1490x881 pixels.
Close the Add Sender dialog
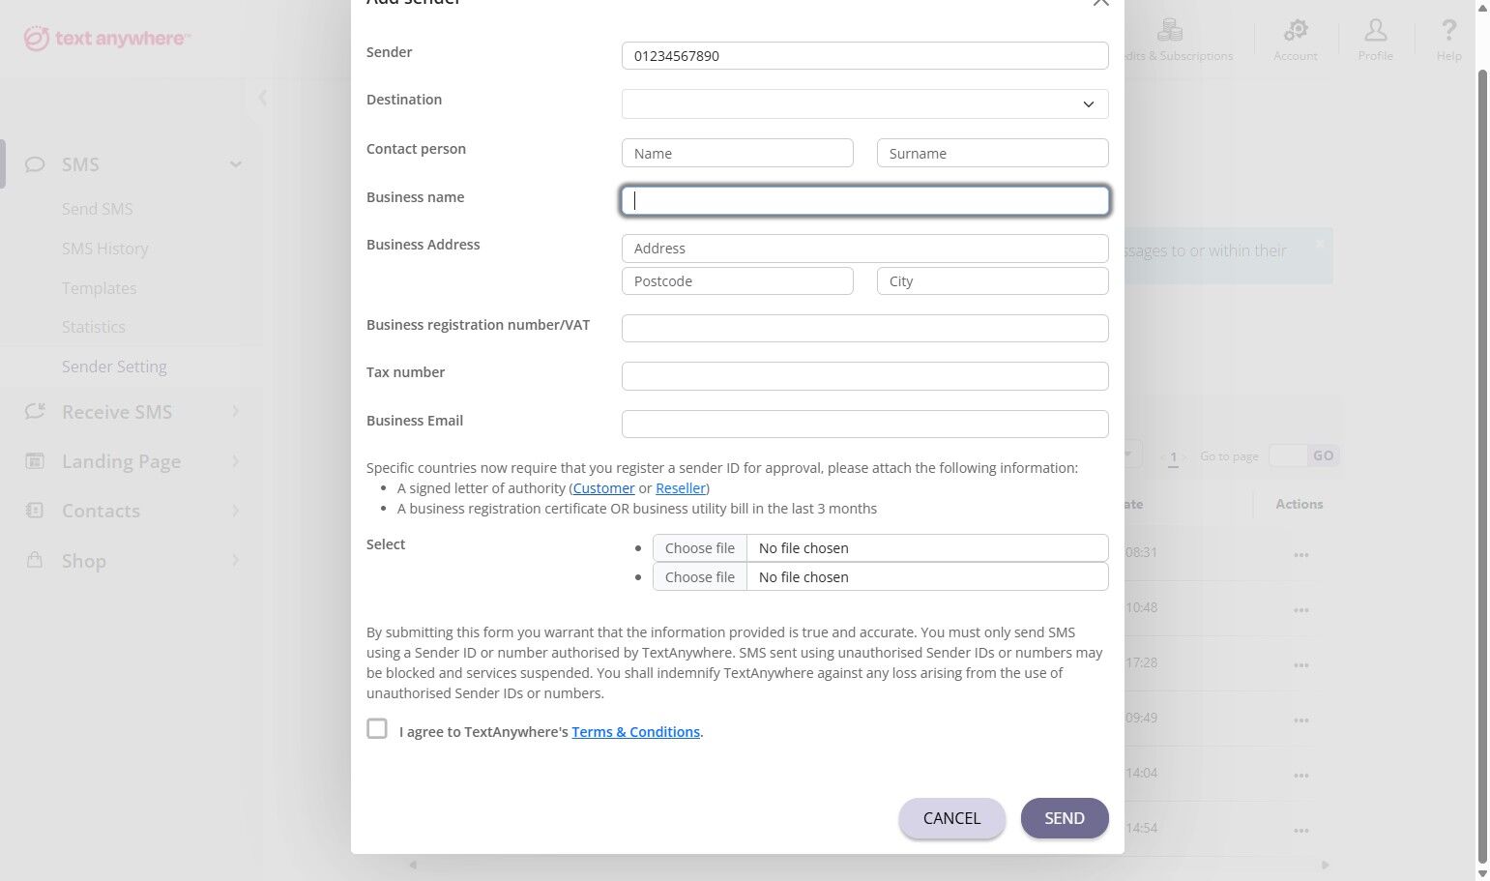[x=1100, y=3]
